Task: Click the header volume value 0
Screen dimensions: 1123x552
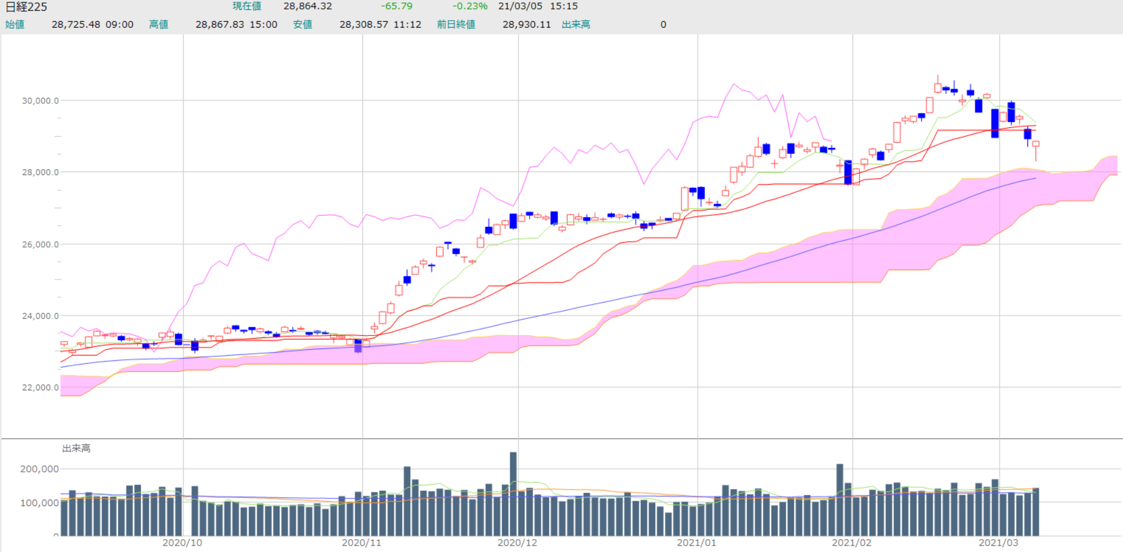Action: (x=663, y=24)
